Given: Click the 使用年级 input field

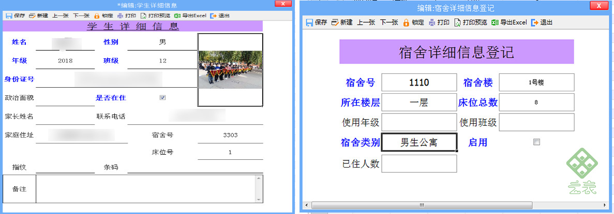Looking at the screenshot, I should [419, 122].
